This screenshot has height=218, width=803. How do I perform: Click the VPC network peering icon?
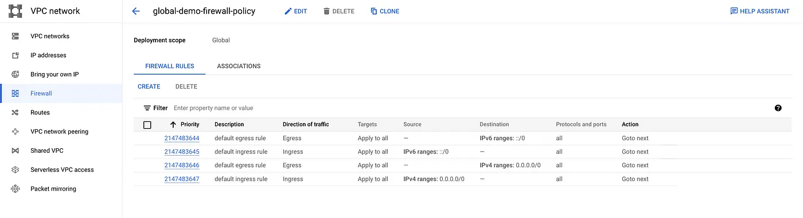[15, 132]
